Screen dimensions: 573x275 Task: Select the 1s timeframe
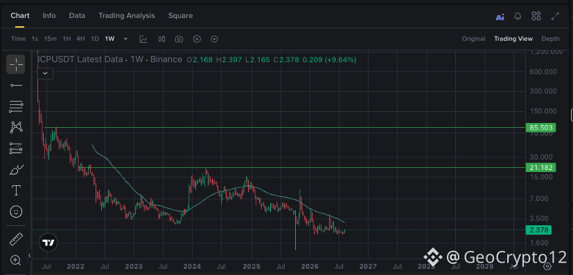tap(35, 39)
